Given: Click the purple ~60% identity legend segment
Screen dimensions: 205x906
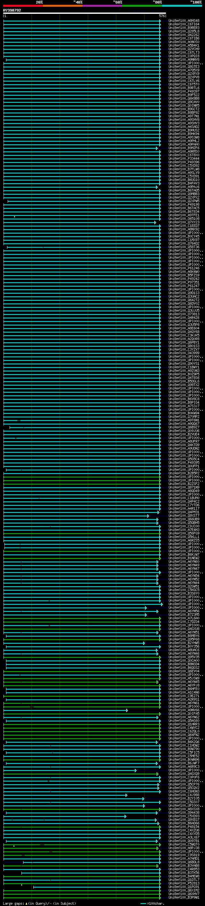Looking at the screenshot, I should 103,6.
